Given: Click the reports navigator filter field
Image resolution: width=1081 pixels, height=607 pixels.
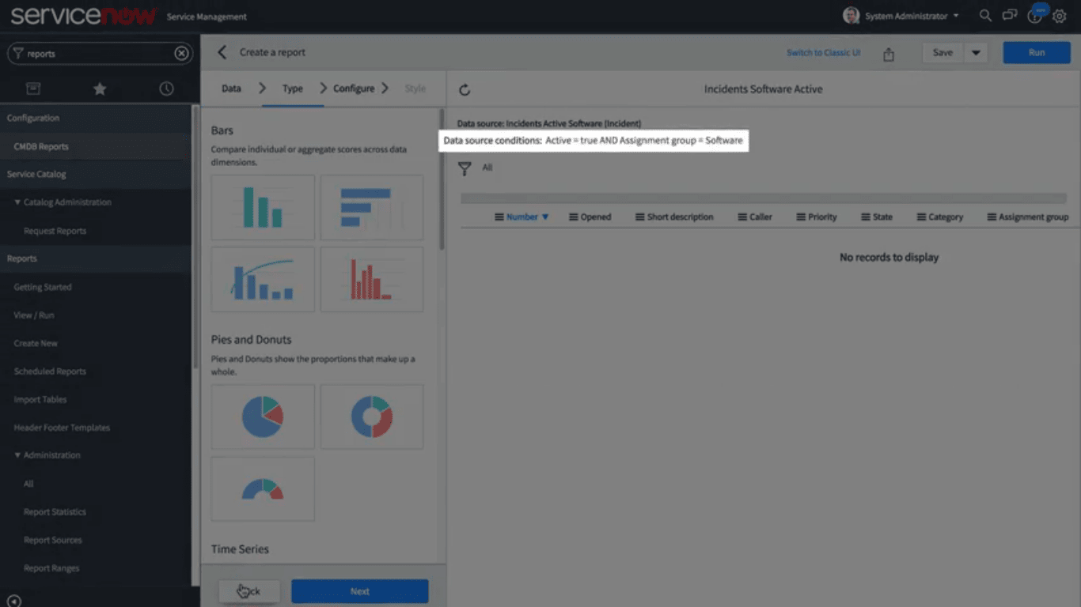Looking at the screenshot, I should 99,54.
